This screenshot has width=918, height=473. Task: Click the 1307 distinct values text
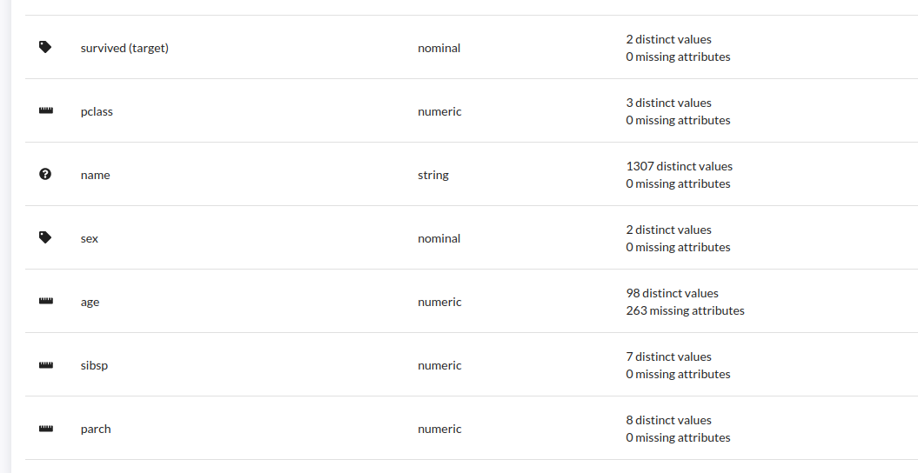point(679,166)
